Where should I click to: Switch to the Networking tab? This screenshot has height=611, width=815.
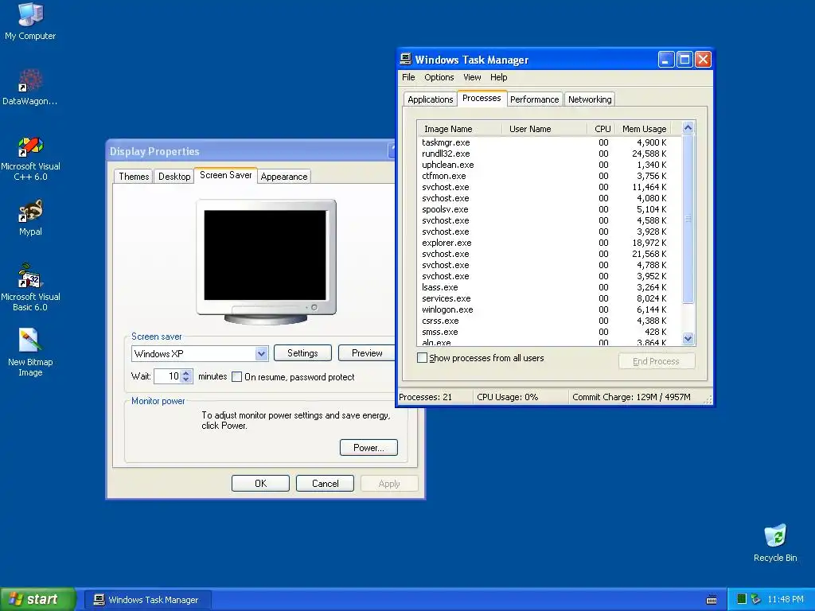pos(590,99)
